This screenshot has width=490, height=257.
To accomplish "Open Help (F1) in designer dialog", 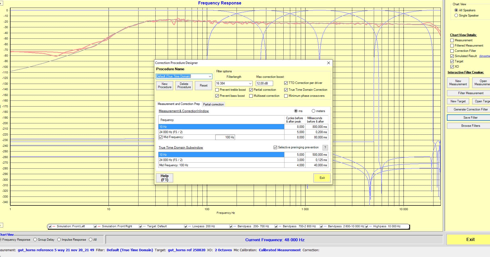I will pyautogui.click(x=165, y=178).
